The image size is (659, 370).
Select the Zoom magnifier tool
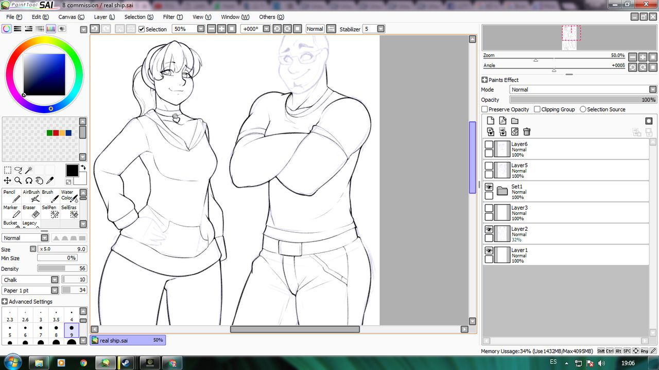pyautogui.click(x=18, y=180)
